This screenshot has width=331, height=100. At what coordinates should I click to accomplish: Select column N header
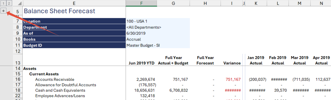coord(321,3)
